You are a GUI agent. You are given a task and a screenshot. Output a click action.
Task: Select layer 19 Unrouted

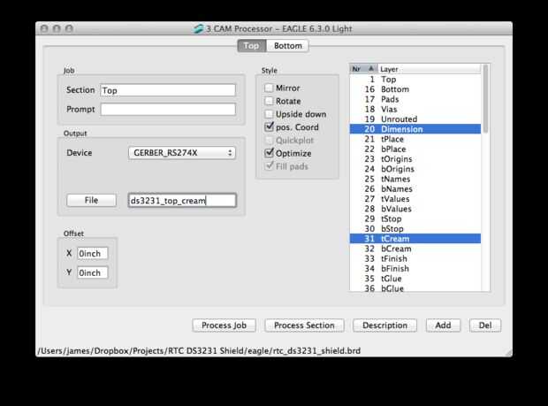[415, 119]
